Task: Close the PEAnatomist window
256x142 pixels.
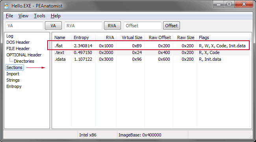Action: coord(244,4)
